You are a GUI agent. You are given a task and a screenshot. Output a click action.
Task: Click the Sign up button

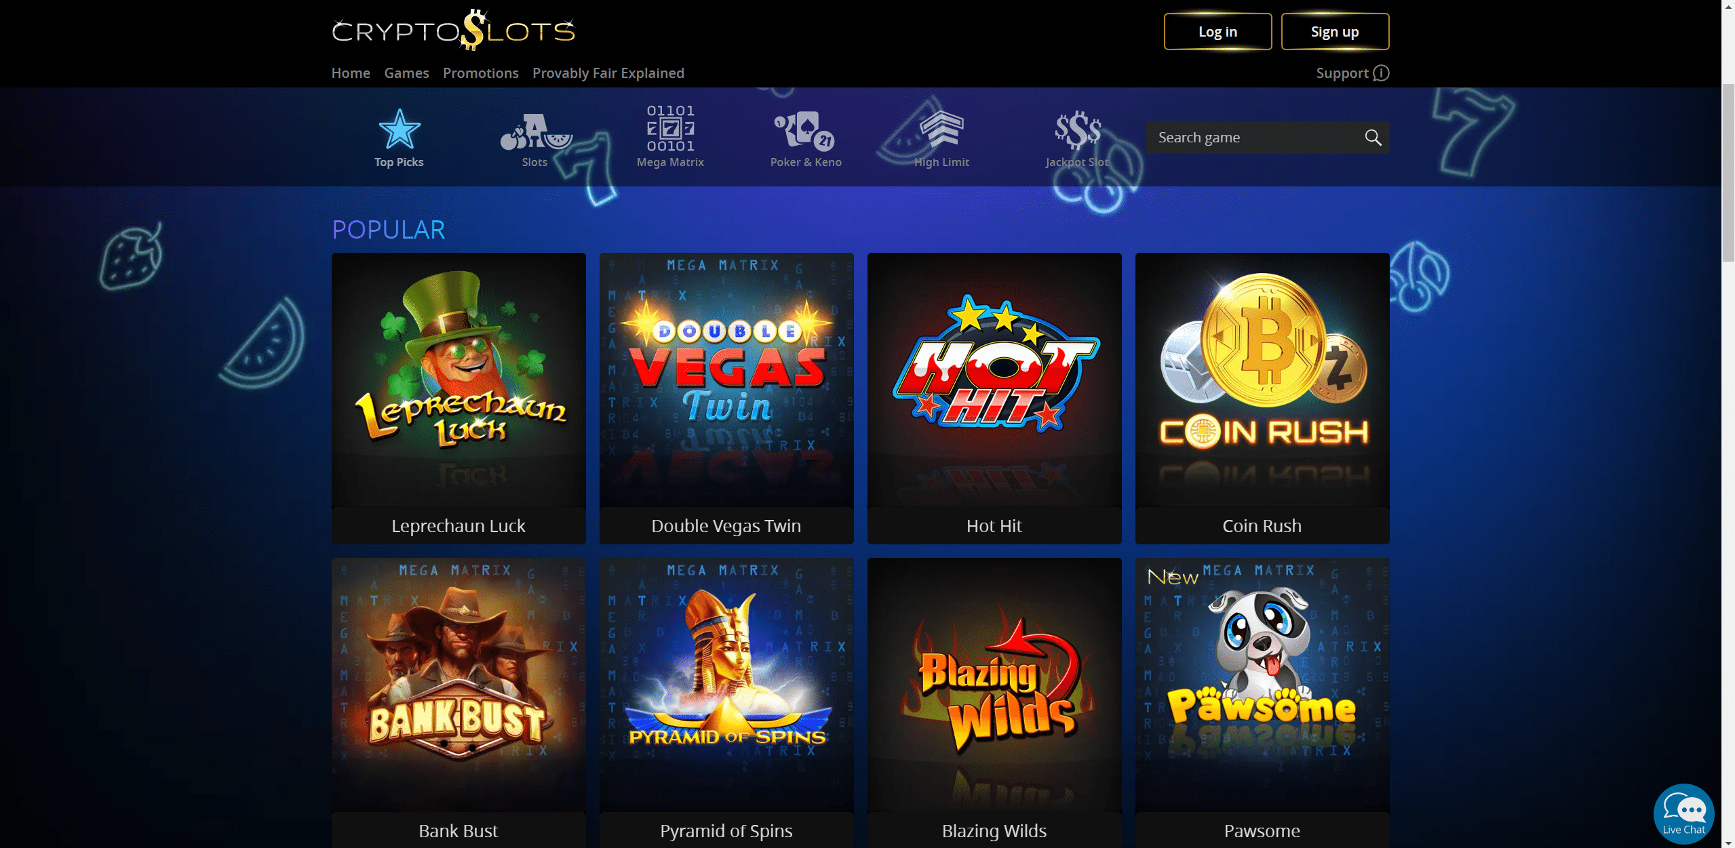pyautogui.click(x=1334, y=32)
